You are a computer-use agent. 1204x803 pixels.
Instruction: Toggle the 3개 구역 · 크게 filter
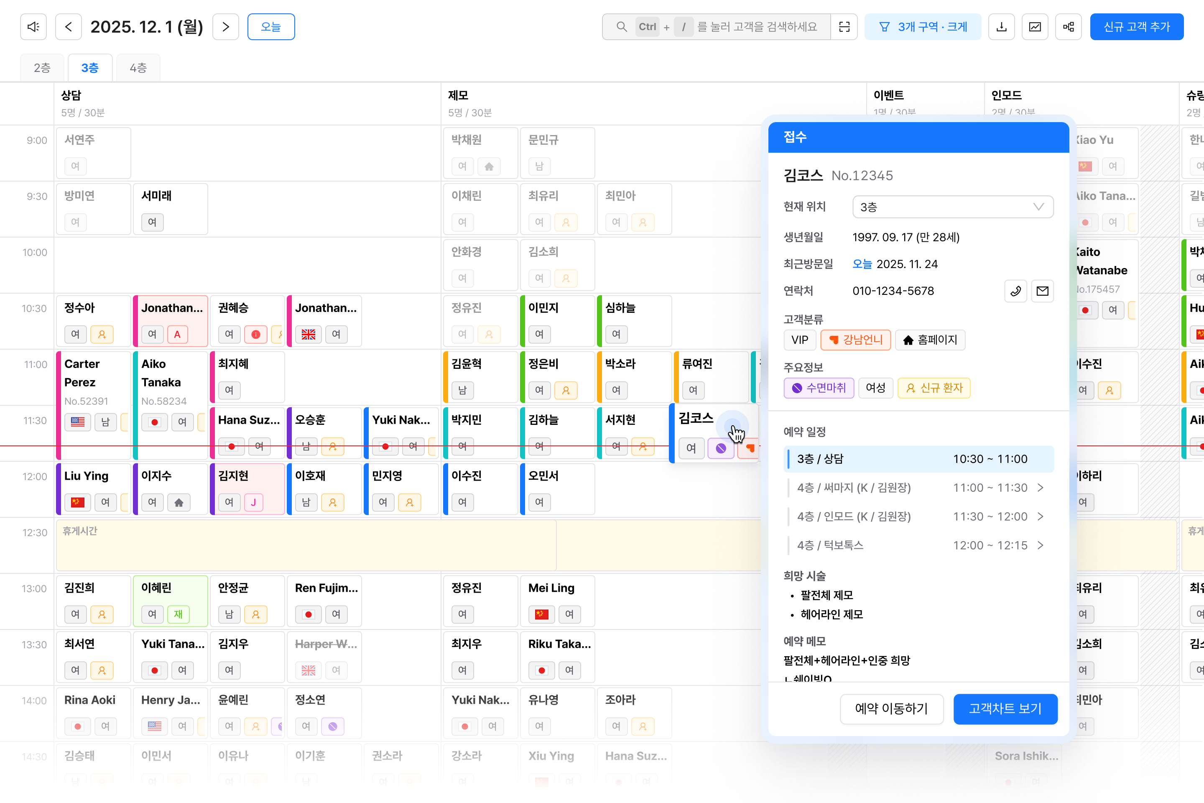[923, 27]
